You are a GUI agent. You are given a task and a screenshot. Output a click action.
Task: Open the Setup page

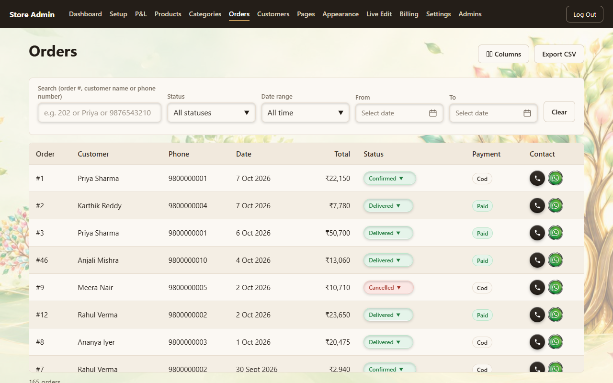click(118, 14)
